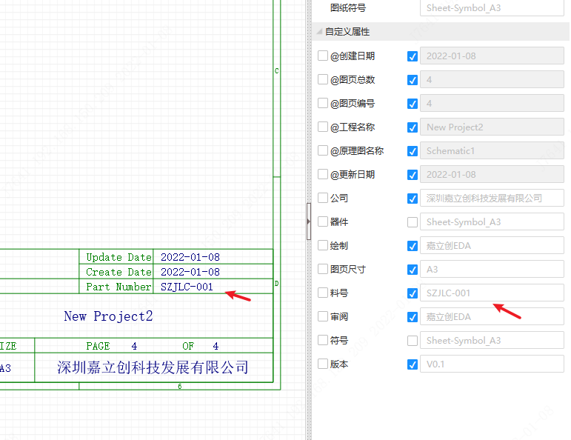571x440 pixels.
Task: Uncheck the blue checkbox before SZJLC-001 field
Action: click(x=413, y=293)
